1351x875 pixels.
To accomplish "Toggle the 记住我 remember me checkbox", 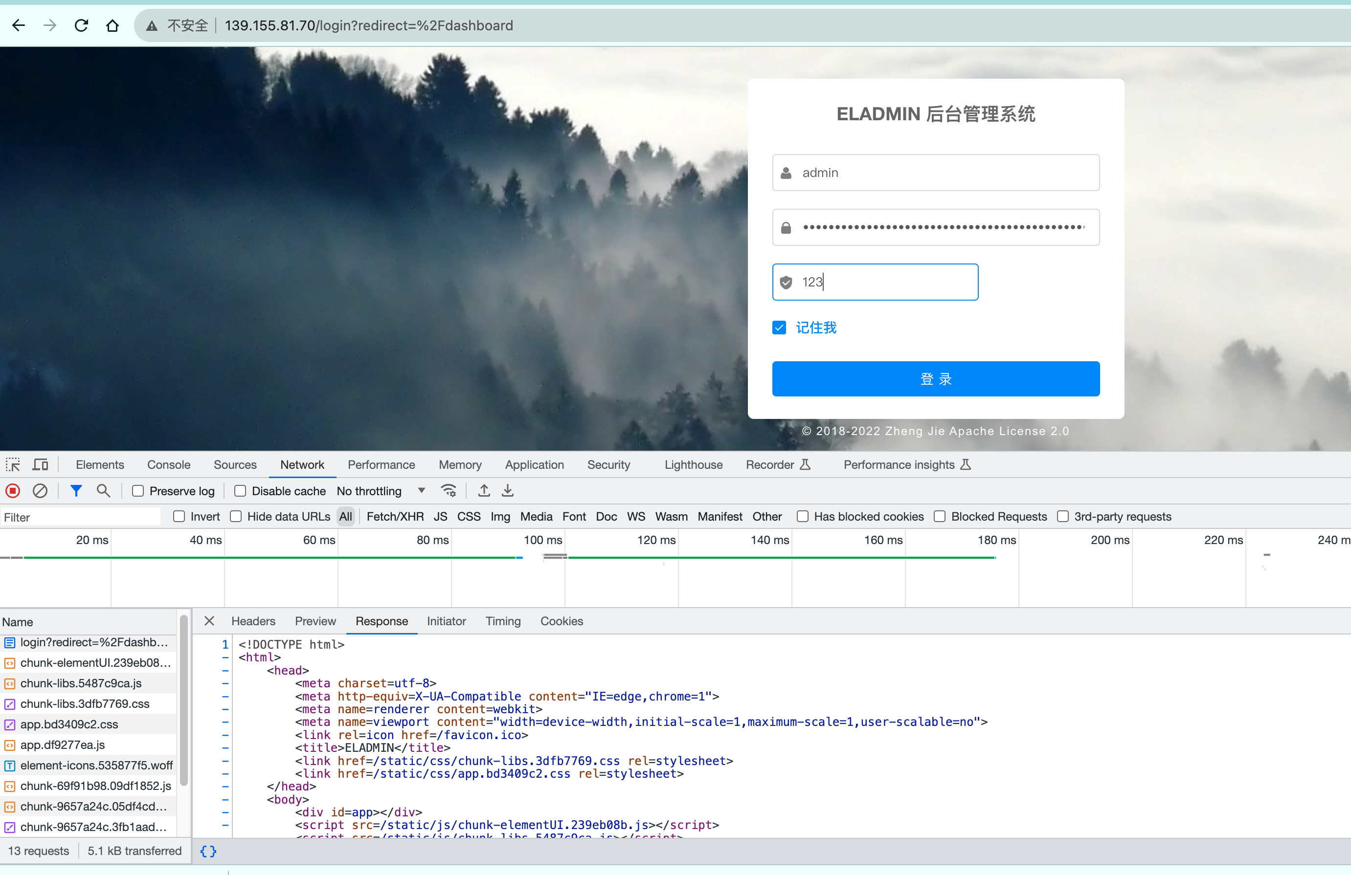I will point(779,328).
